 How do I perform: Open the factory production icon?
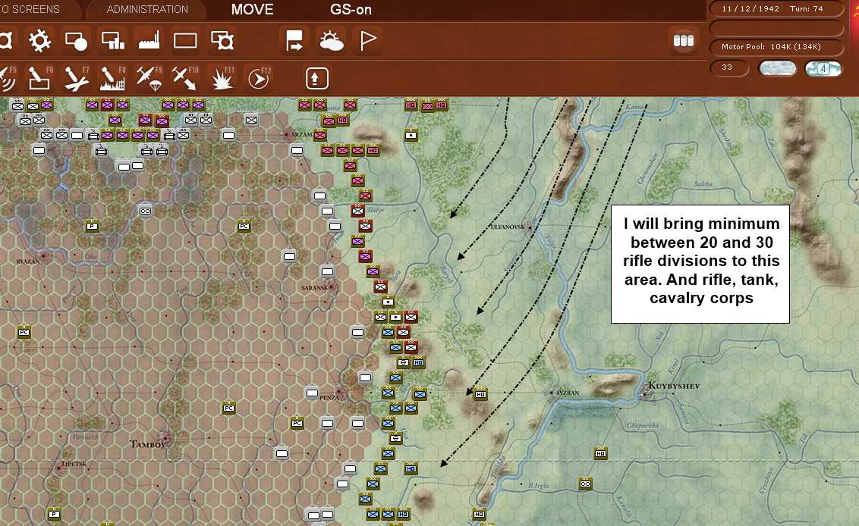click(149, 40)
